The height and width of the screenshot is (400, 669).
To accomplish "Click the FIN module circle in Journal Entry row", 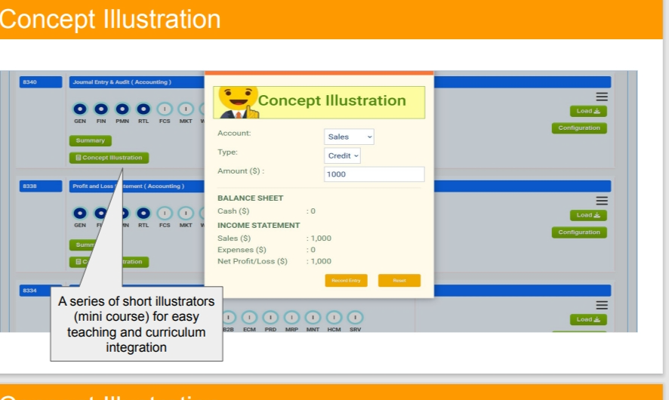I will [x=101, y=108].
